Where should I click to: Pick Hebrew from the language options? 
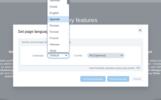tap(58, 44)
